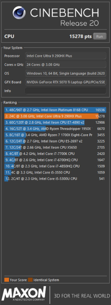111x305 pixels.
Task: Click into the empty Info input field
Action: click(66, 91)
